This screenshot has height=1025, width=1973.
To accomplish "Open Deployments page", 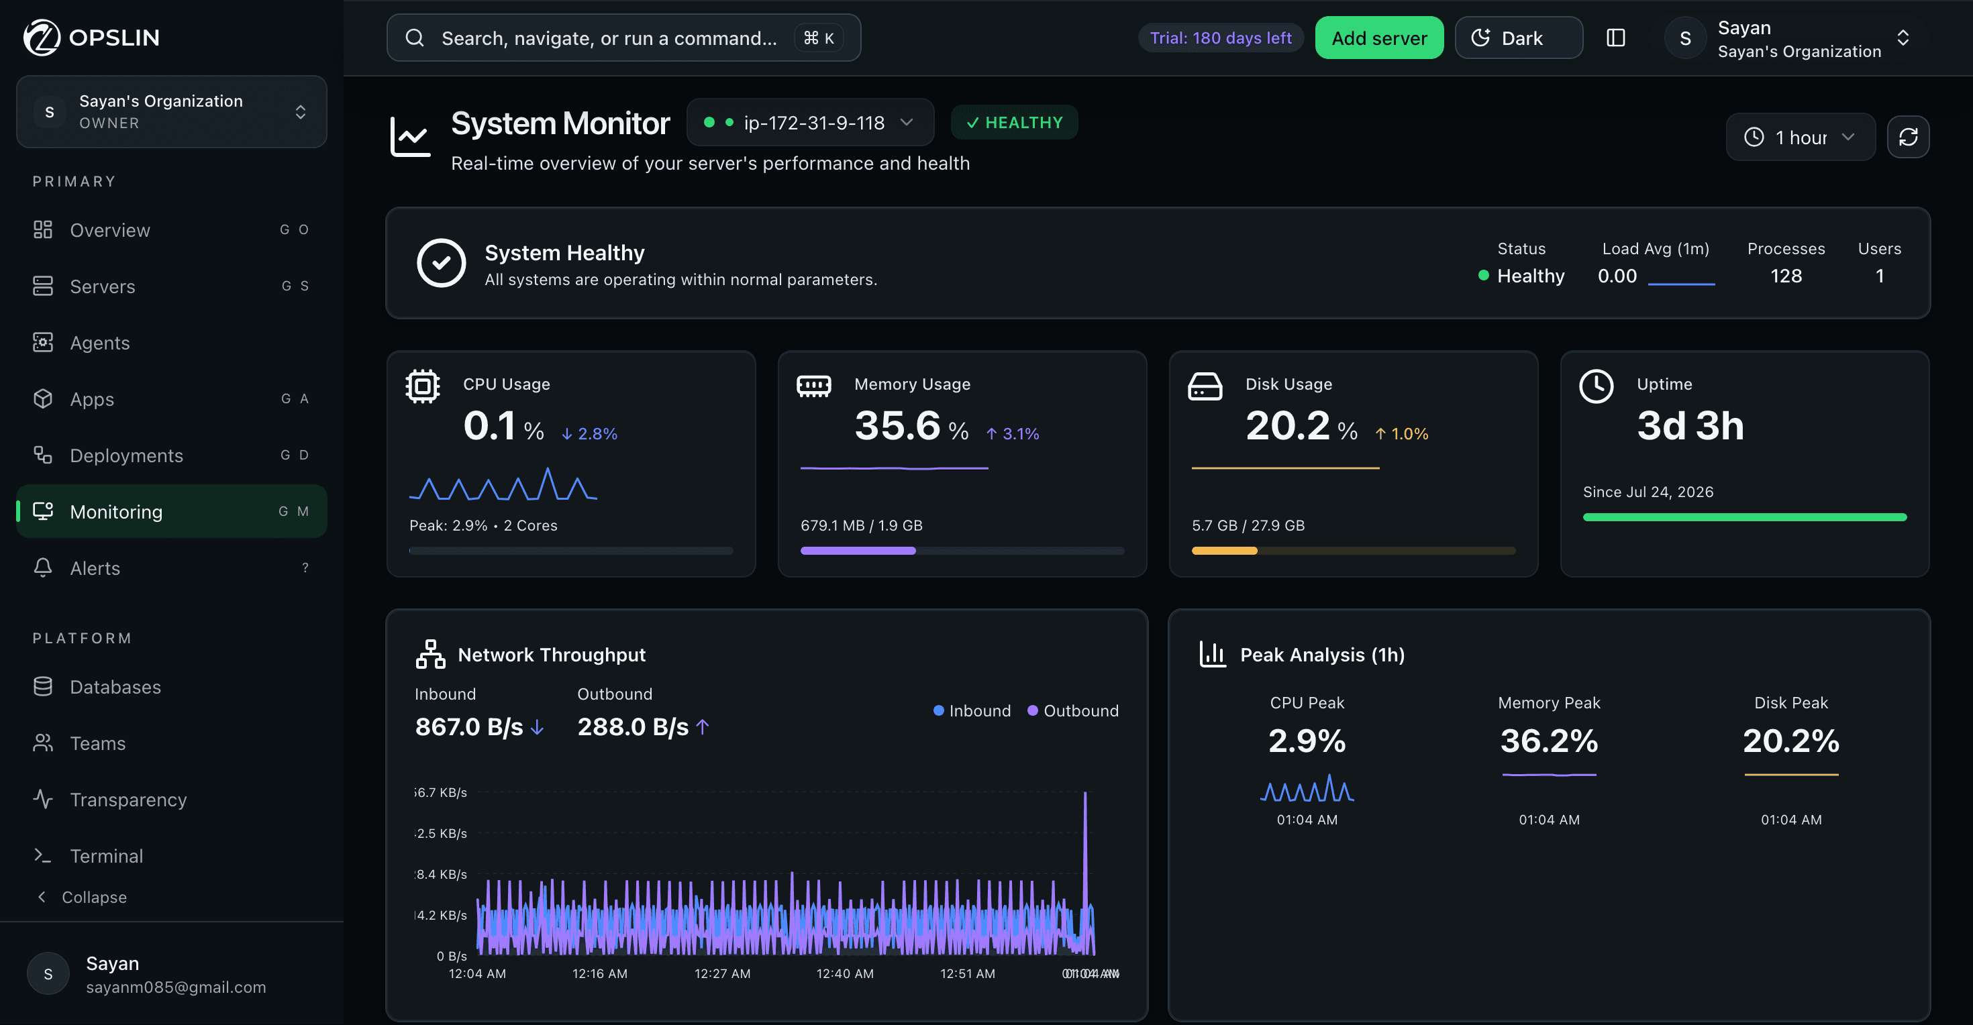I will (x=172, y=455).
